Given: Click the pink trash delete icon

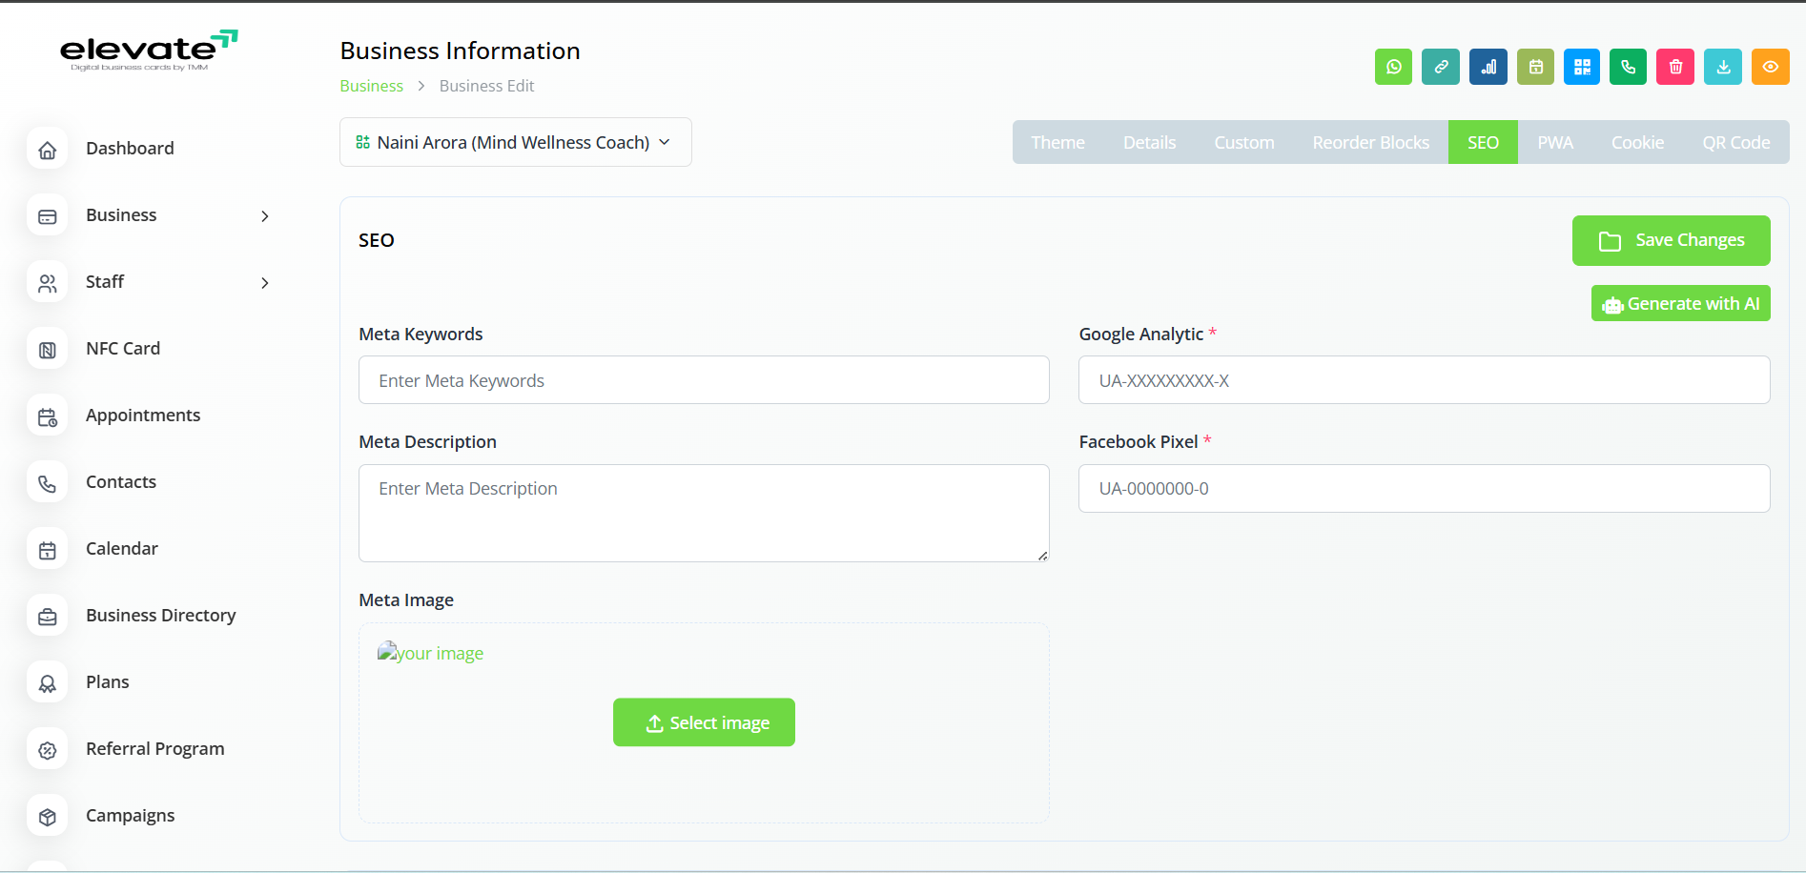Looking at the screenshot, I should coord(1675,67).
